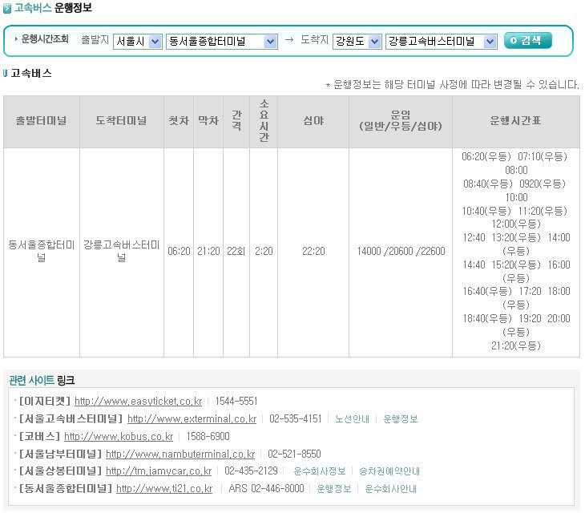Image resolution: width=585 pixels, height=513 pixels.
Task: Click the 2:20 travel duration cell
Action: tap(264, 251)
